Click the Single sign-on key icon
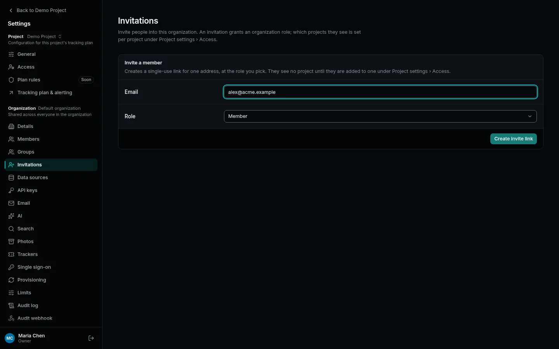This screenshot has height=349, width=559. [11, 267]
